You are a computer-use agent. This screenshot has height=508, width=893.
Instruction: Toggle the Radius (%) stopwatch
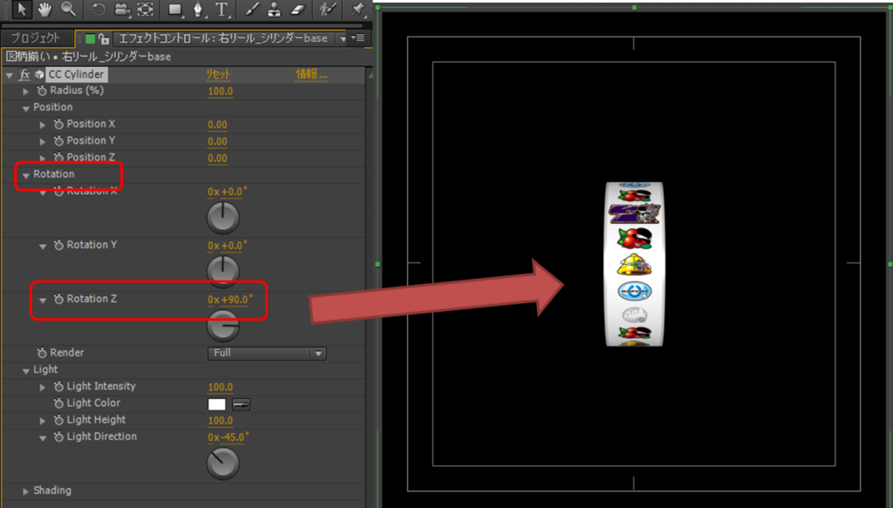point(42,91)
